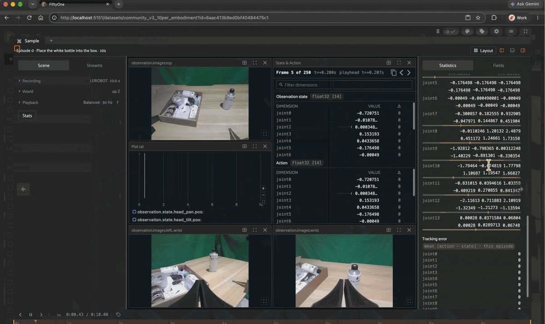Expand top camera image to fullscreen

click(265, 134)
